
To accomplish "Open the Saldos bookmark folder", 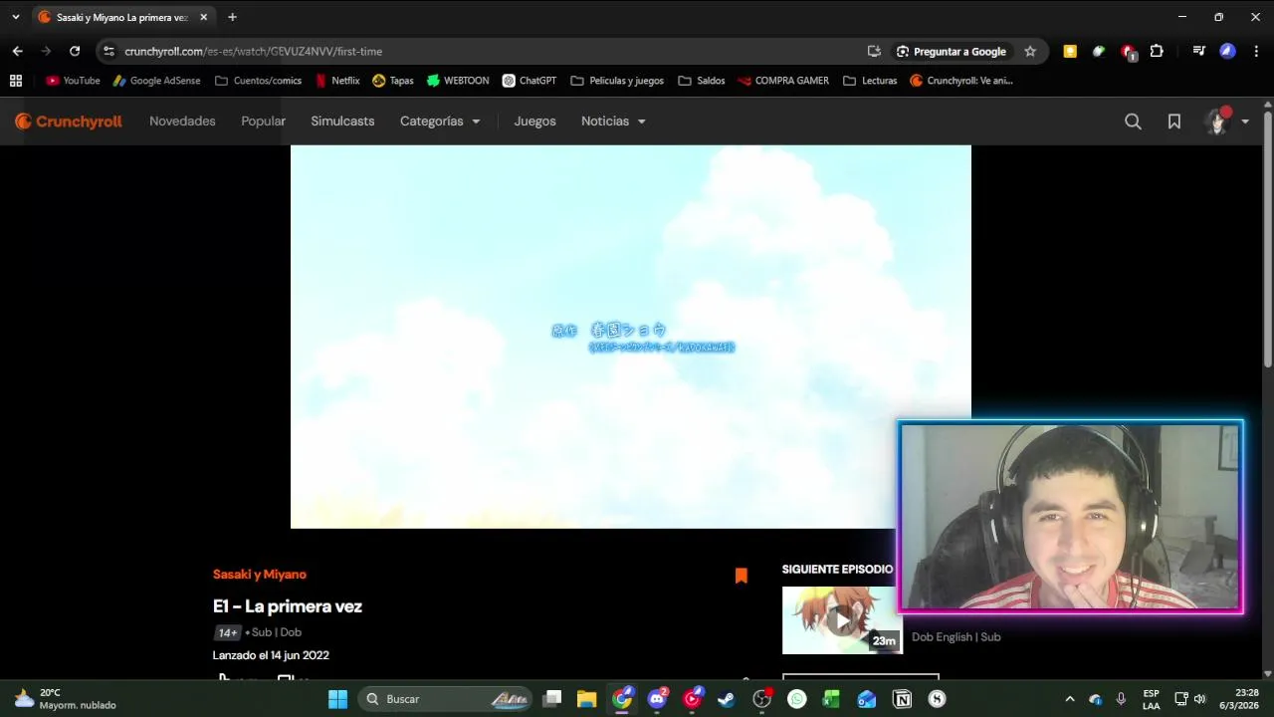I will tap(702, 81).
